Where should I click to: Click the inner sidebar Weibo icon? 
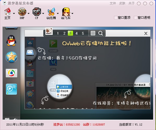point(30,74)
